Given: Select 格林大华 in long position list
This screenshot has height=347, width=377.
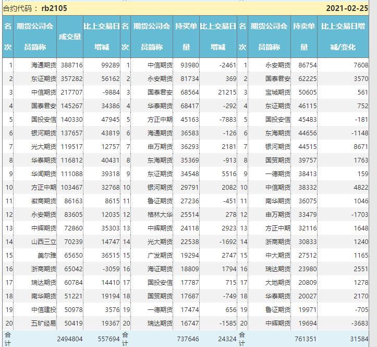Looking at the screenshot, I should (160, 214).
